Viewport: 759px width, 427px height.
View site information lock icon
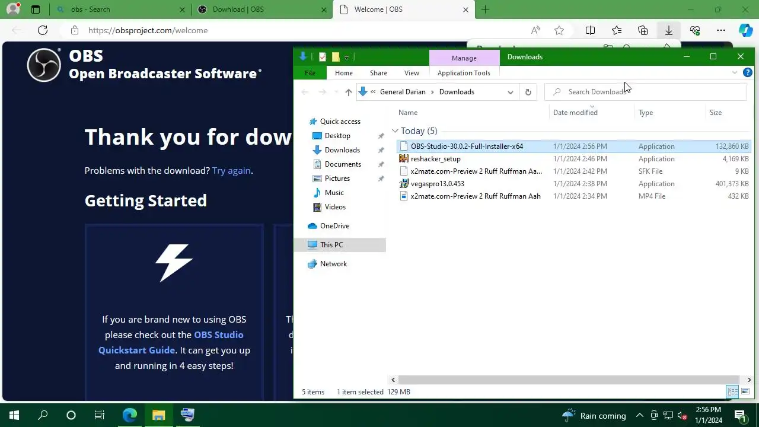74,30
